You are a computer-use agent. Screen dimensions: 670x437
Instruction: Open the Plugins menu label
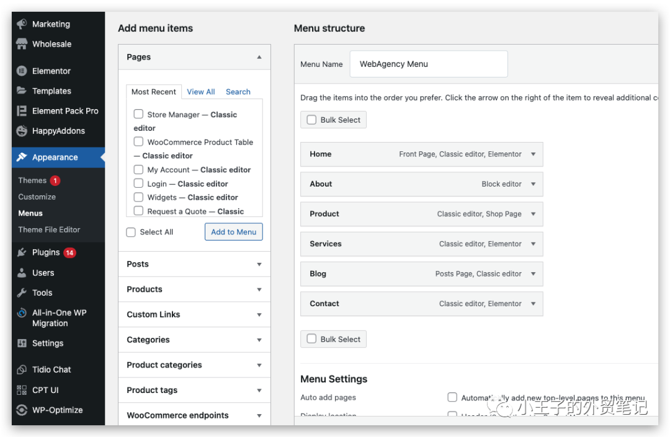point(46,253)
